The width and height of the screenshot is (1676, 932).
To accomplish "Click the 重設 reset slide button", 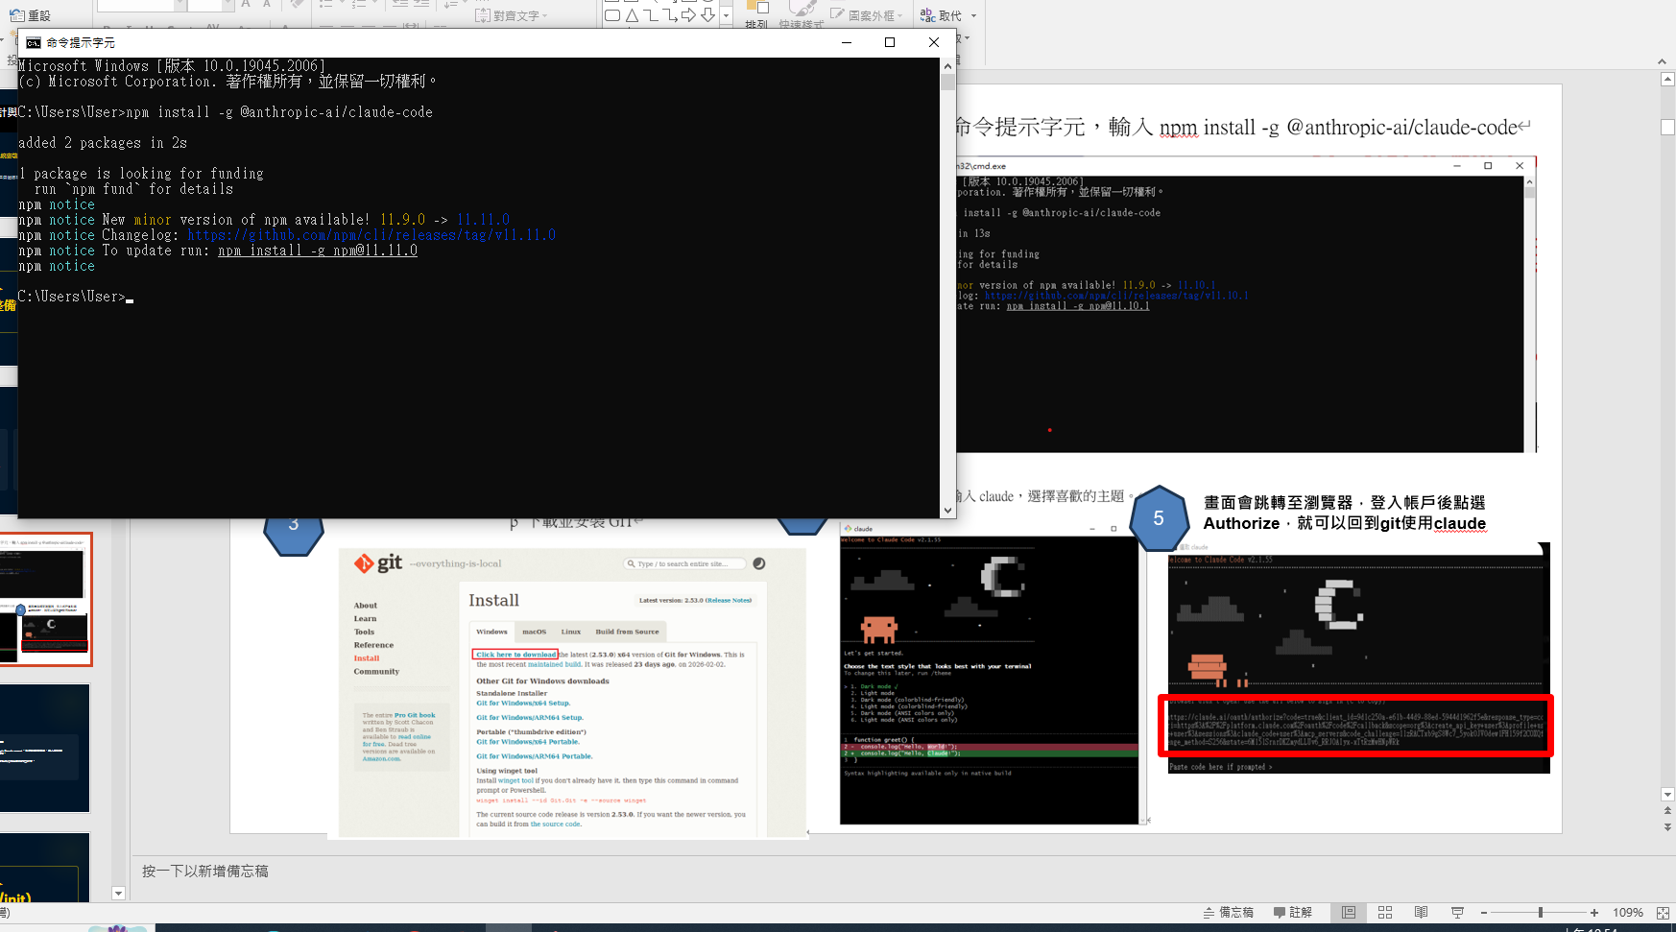I will [31, 15].
